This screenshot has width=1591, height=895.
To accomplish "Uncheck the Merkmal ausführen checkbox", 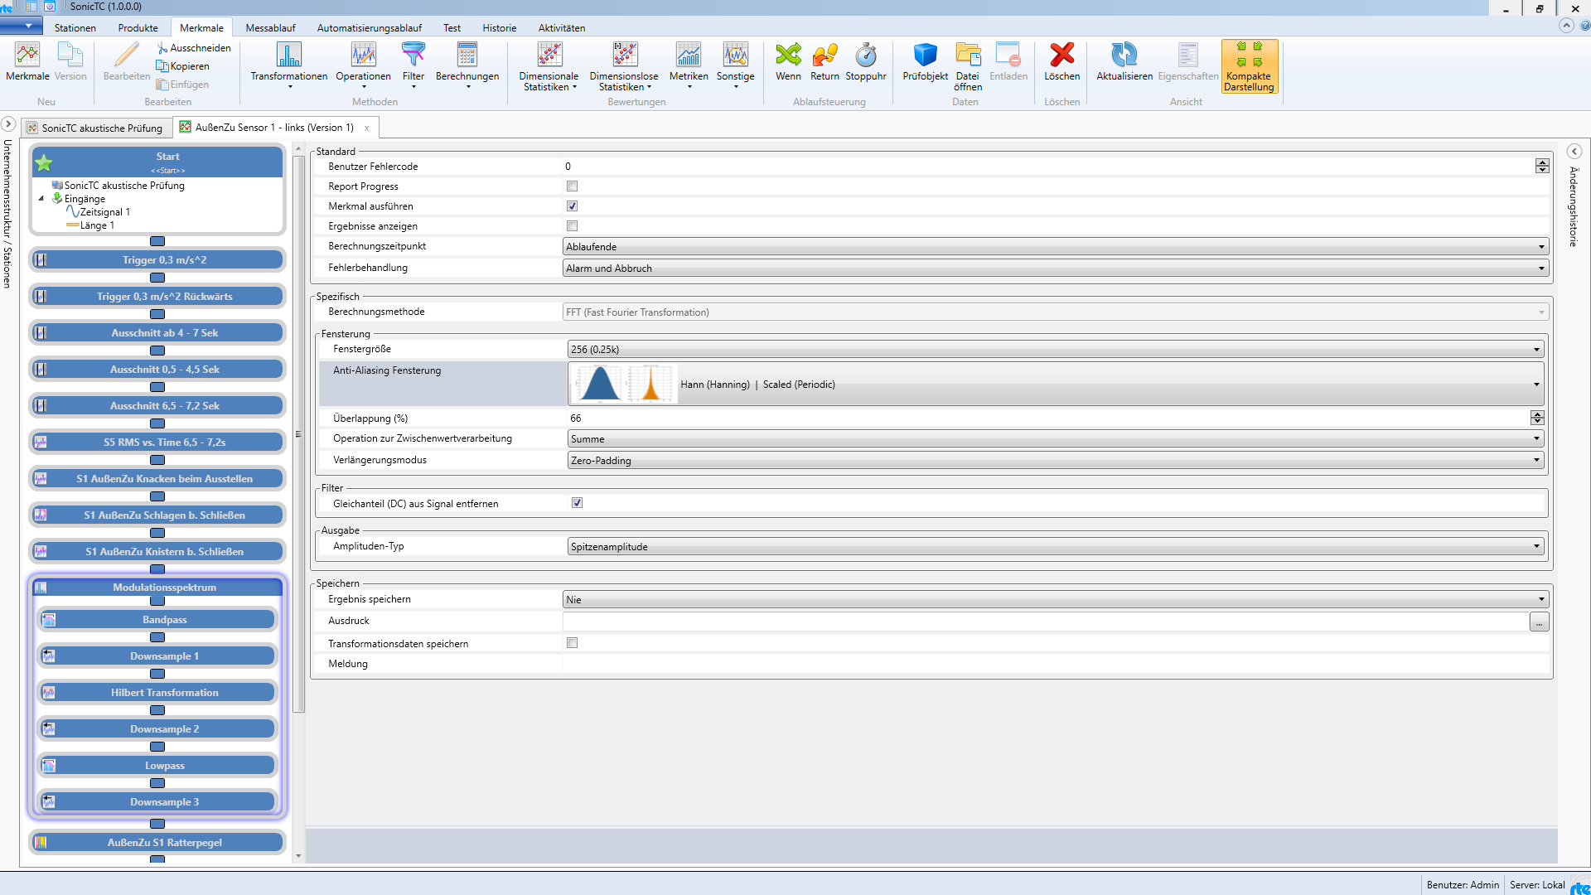I will tap(572, 206).
